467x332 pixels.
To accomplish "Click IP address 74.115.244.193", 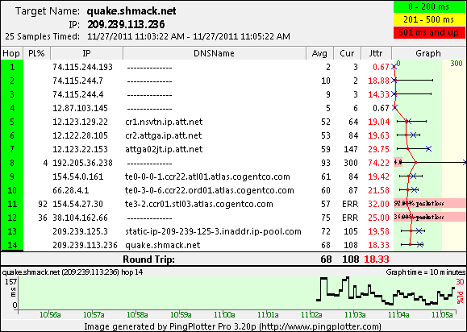I will 82,67.
